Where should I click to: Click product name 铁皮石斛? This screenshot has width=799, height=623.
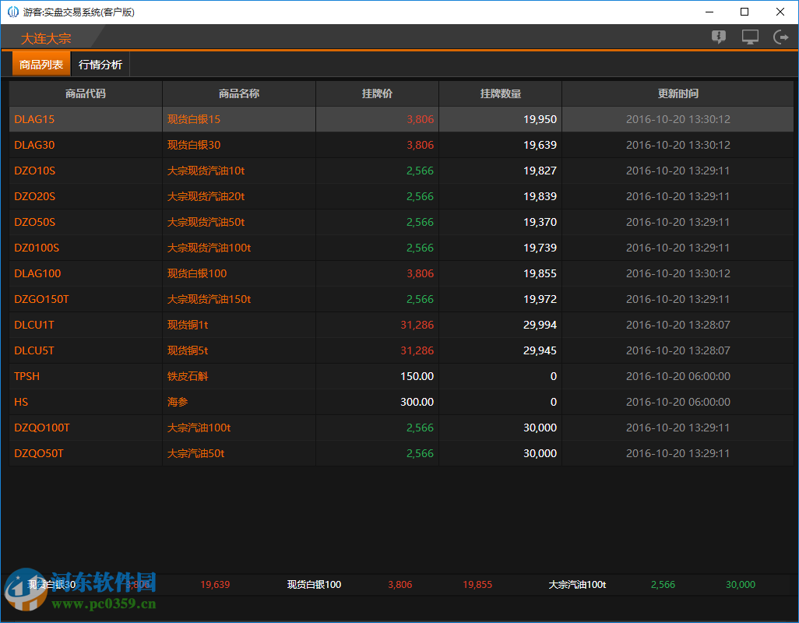point(188,376)
